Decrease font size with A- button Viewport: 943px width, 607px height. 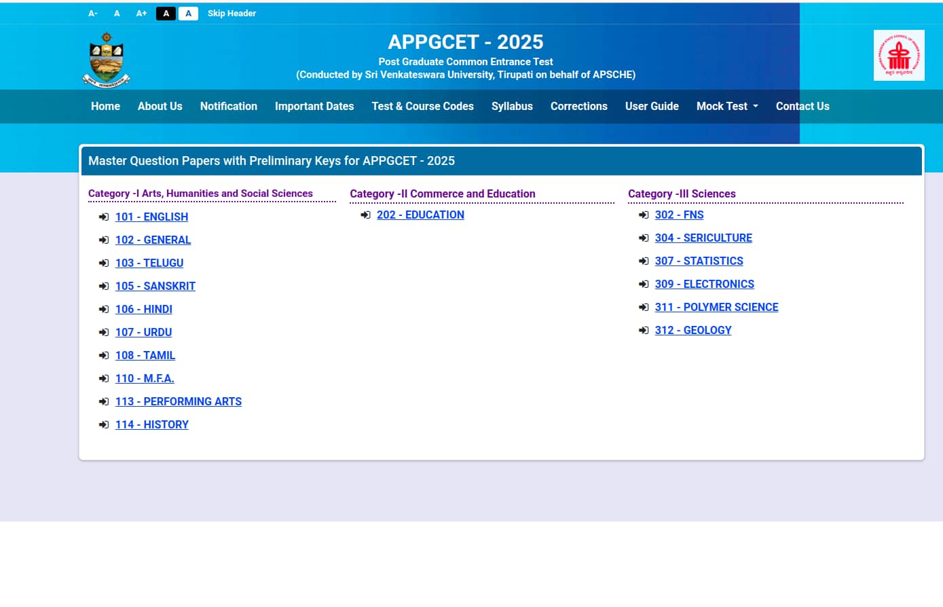click(x=93, y=14)
